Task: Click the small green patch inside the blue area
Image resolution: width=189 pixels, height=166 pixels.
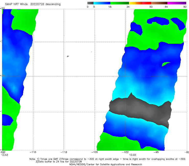Action: coord(166,64)
